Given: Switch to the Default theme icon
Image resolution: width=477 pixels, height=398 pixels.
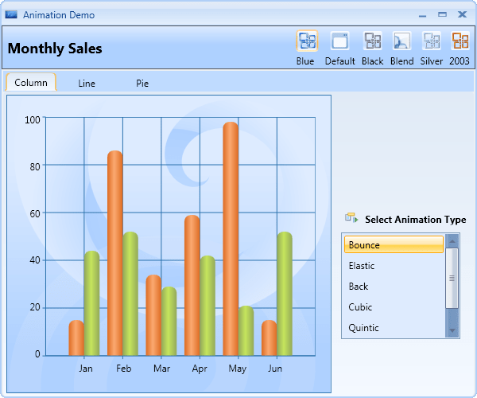Looking at the screenshot, I should point(339,41).
